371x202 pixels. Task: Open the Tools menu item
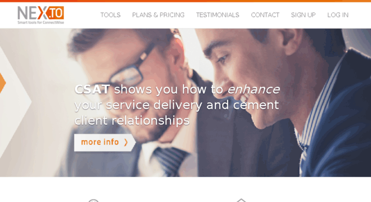pos(110,15)
